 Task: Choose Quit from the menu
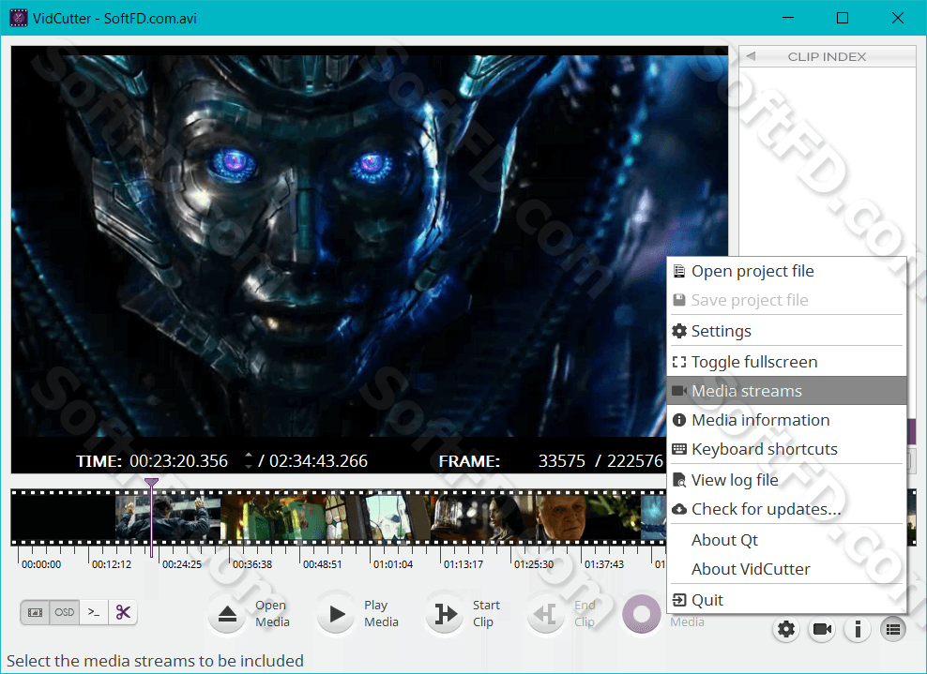click(786, 600)
